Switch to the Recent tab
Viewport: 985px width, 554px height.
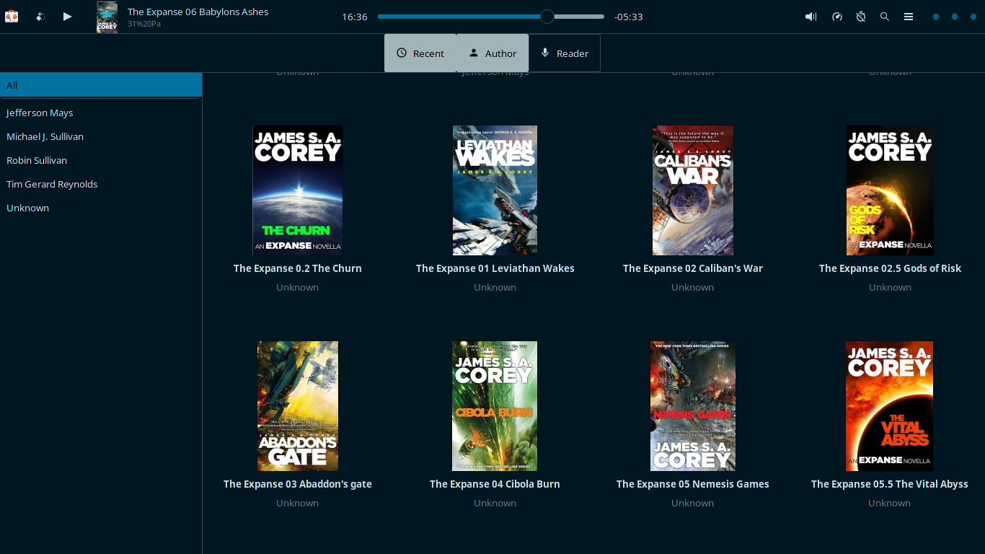[x=420, y=53]
